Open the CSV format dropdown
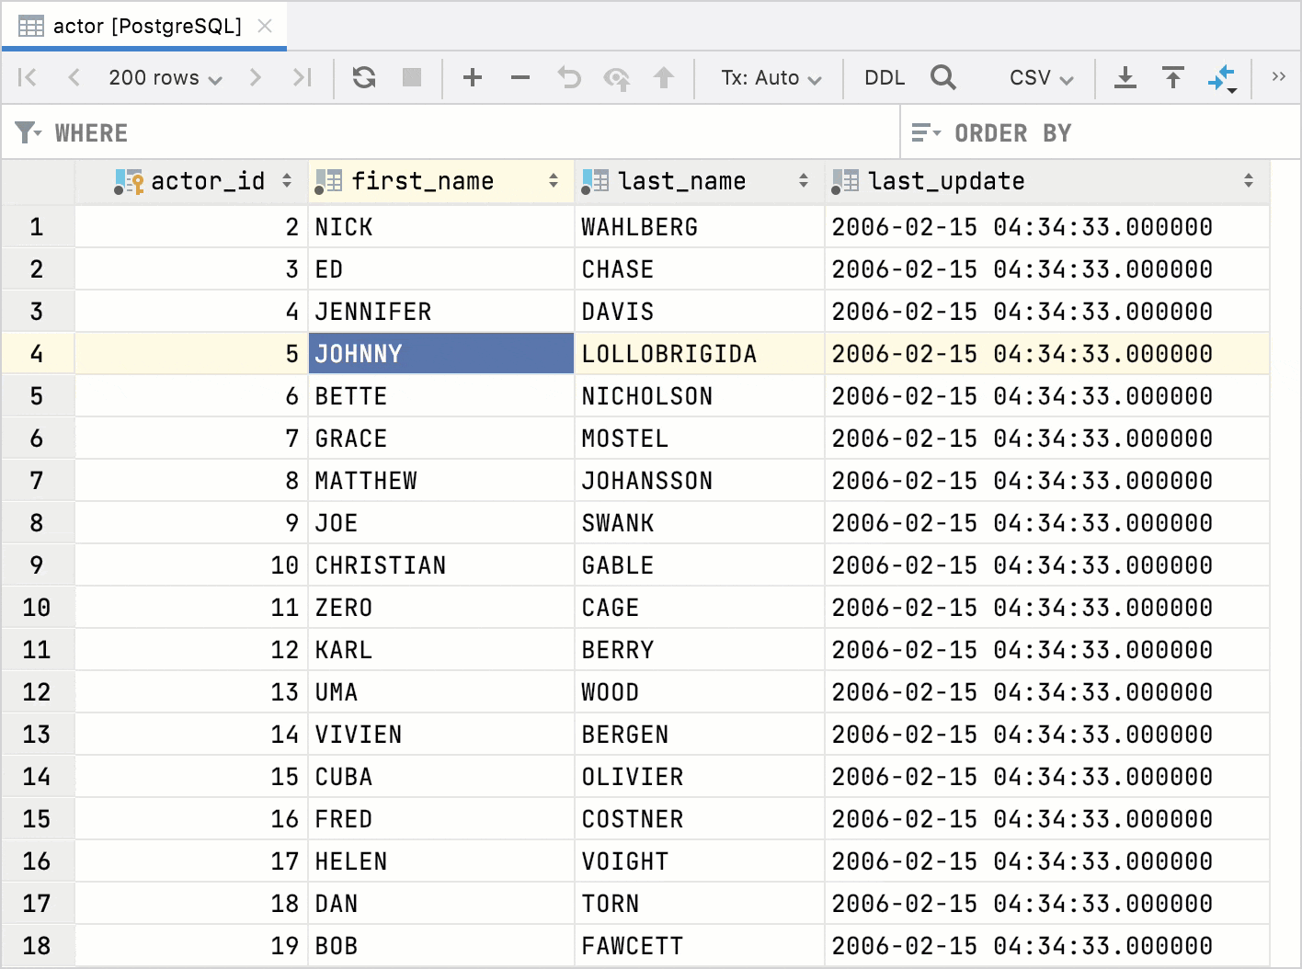The height and width of the screenshot is (969, 1302). [1039, 77]
